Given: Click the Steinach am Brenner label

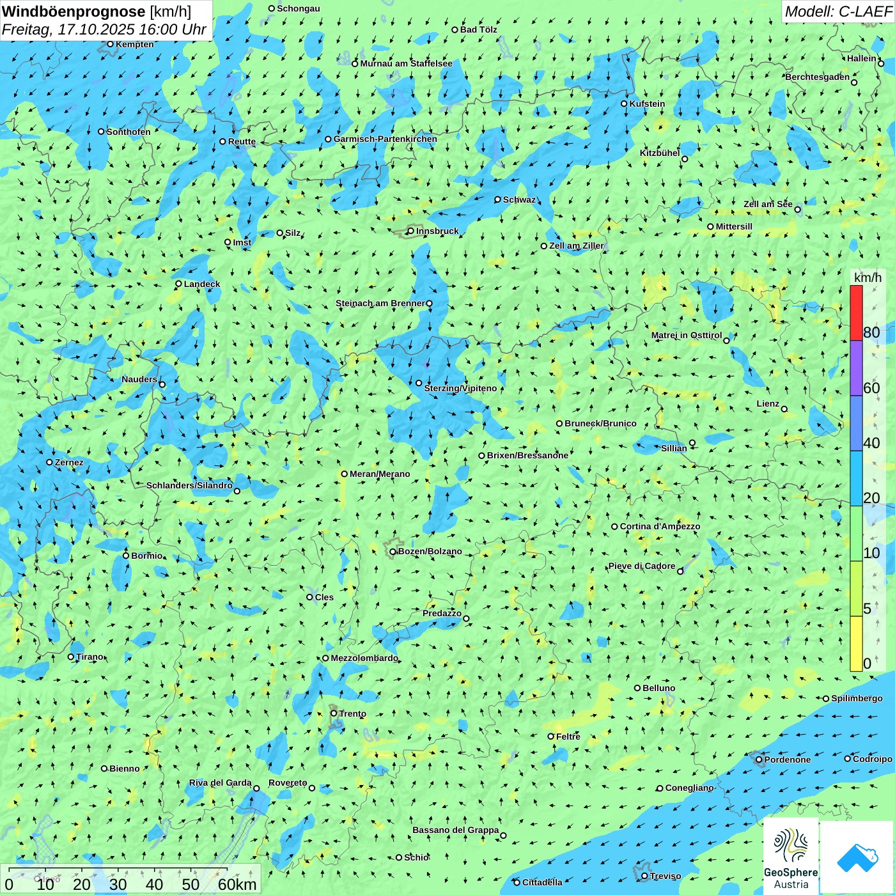Looking at the screenshot, I should (380, 303).
